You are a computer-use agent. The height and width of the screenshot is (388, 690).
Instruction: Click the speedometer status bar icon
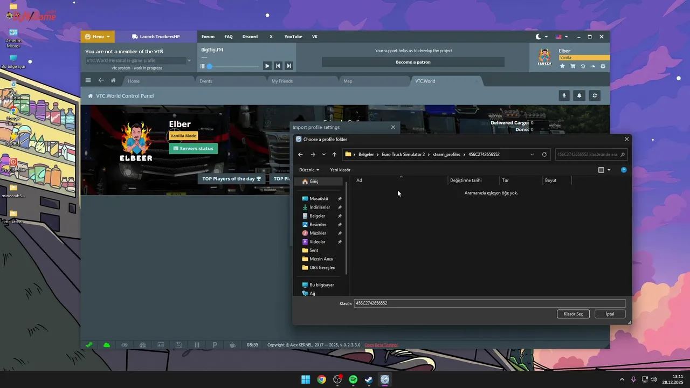(143, 344)
